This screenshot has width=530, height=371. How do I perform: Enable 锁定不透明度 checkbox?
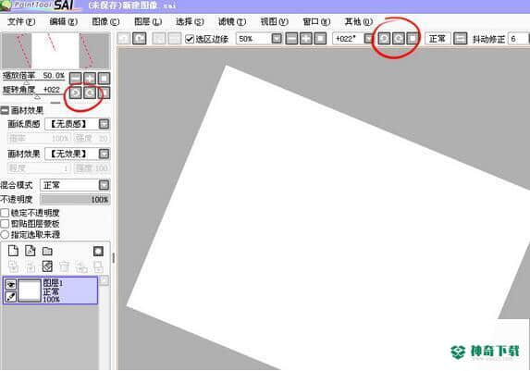click(5, 213)
